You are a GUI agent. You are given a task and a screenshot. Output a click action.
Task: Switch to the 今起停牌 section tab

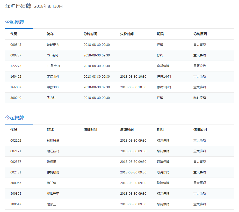coord(15,22)
